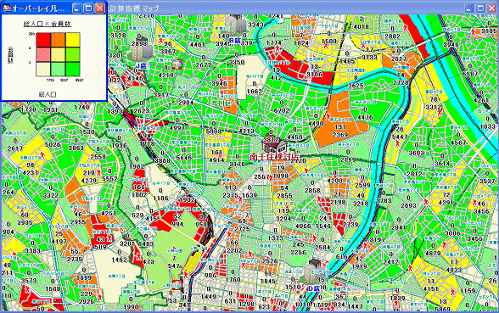499x313 pixels.
Task: Pick the yellow top-right legend swatch
Action: pos(73,40)
